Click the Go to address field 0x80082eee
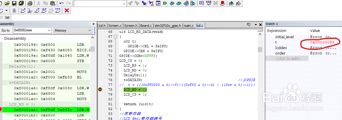342x120 pixels. click(32, 30)
